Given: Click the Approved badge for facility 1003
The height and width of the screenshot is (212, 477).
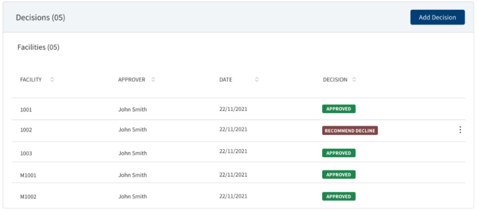Looking at the screenshot, I should [x=339, y=153].
